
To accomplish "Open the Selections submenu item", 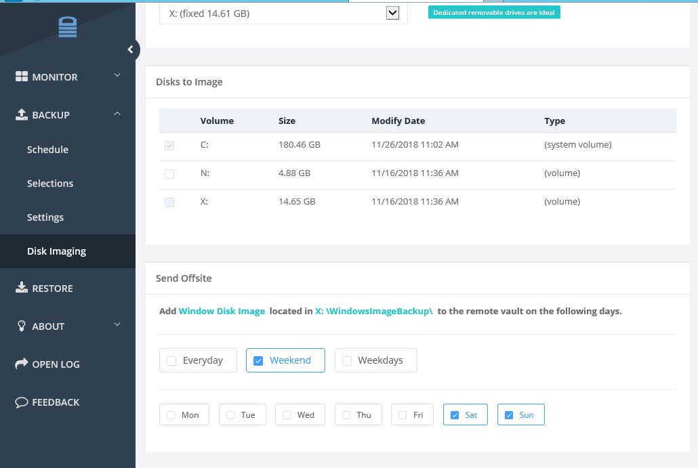I will tap(50, 184).
